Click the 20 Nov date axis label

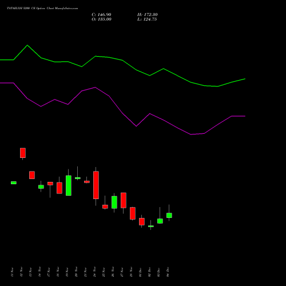tap(76, 272)
